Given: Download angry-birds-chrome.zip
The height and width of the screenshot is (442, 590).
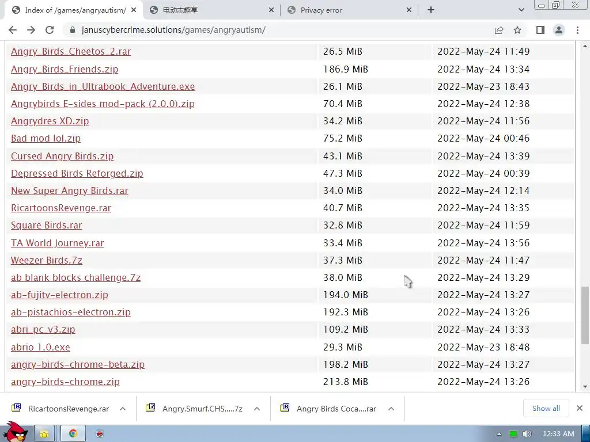Looking at the screenshot, I should 65,382.
